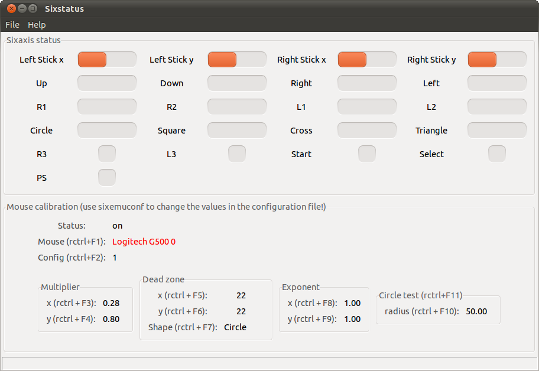Click the Up button indicator bar

point(107,83)
